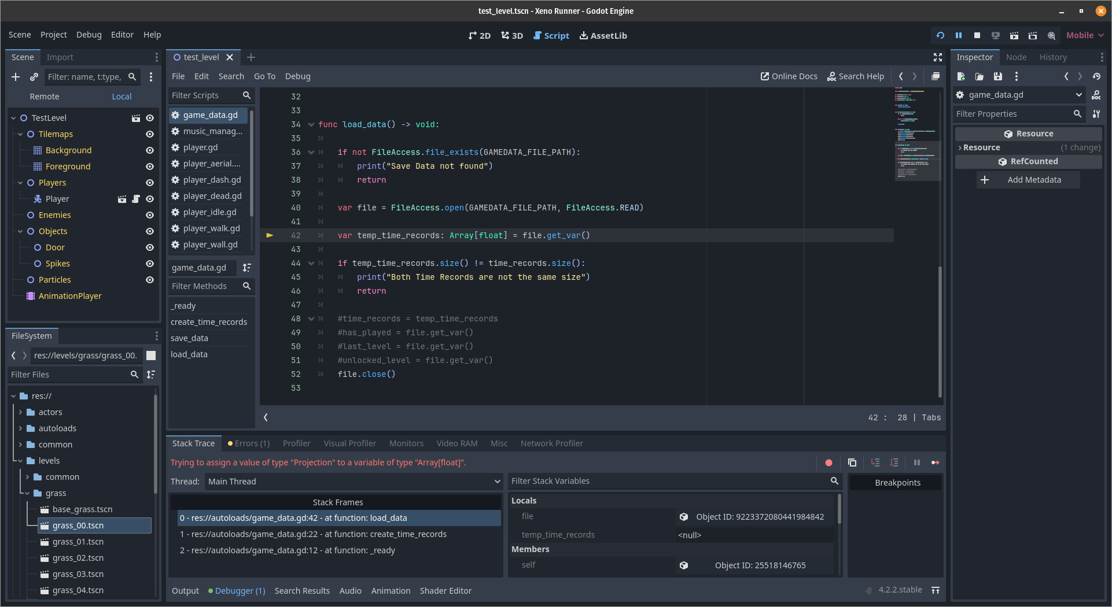Open script attached to Player node
1112x607 pixels.
point(136,199)
